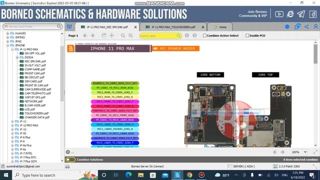Expand the DIODA folder
This screenshot has width=320, height=180.
pos(17,57)
